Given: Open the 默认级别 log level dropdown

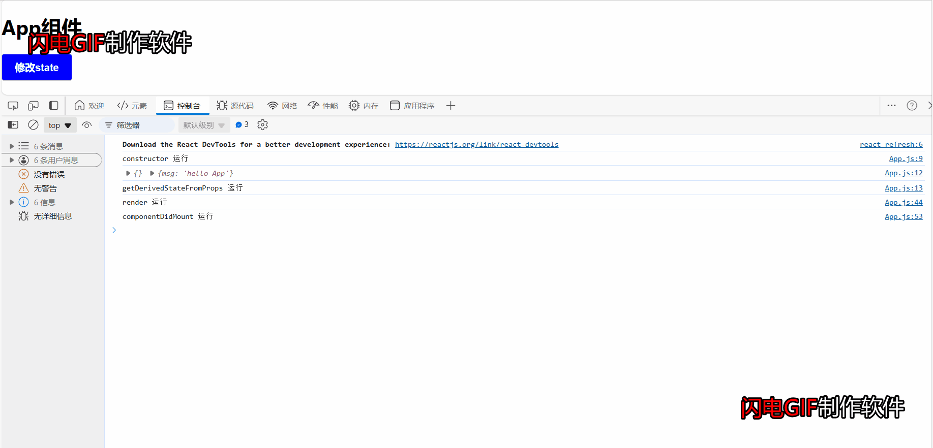Looking at the screenshot, I should pos(204,125).
